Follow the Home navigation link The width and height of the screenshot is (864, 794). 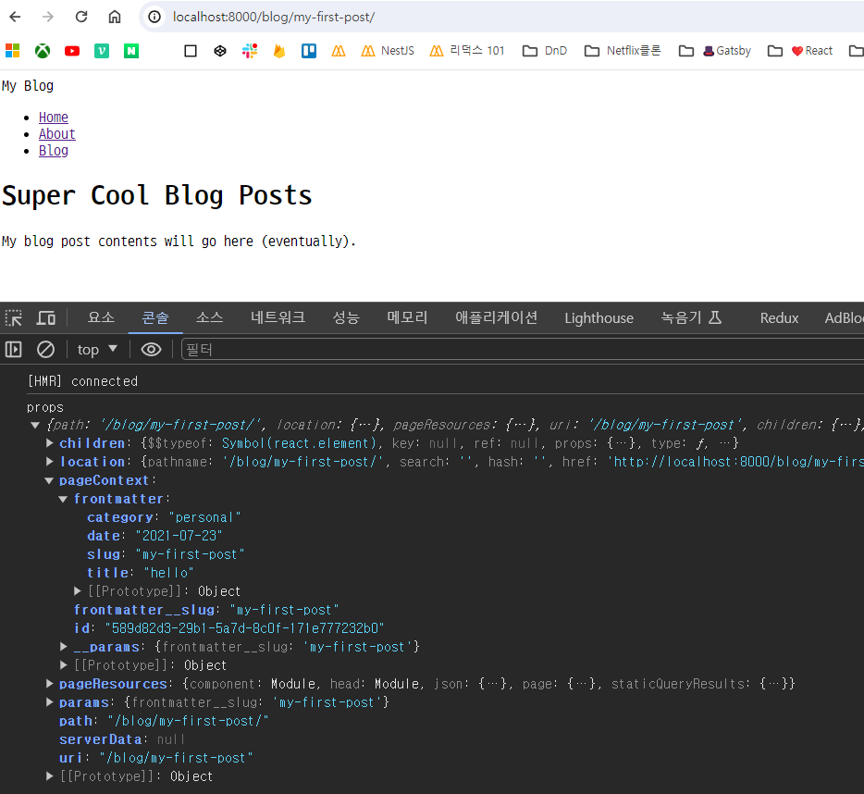[54, 118]
